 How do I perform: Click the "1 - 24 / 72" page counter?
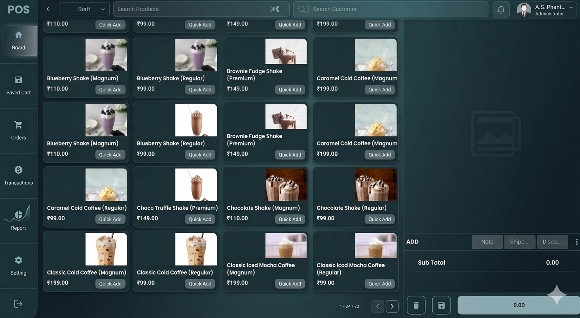point(350,306)
